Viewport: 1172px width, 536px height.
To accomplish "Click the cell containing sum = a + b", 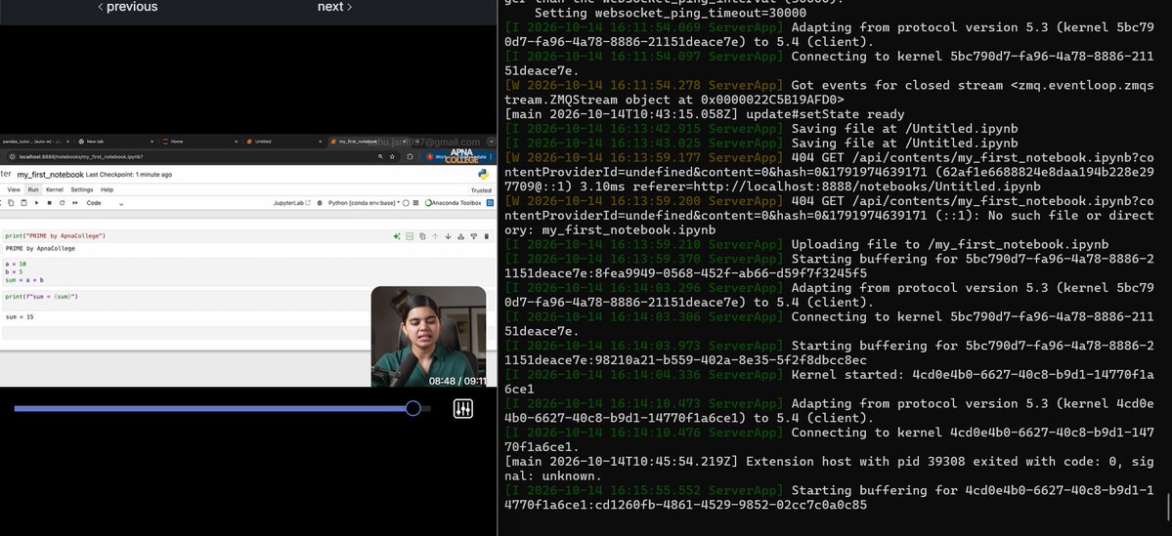I will coord(248,271).
